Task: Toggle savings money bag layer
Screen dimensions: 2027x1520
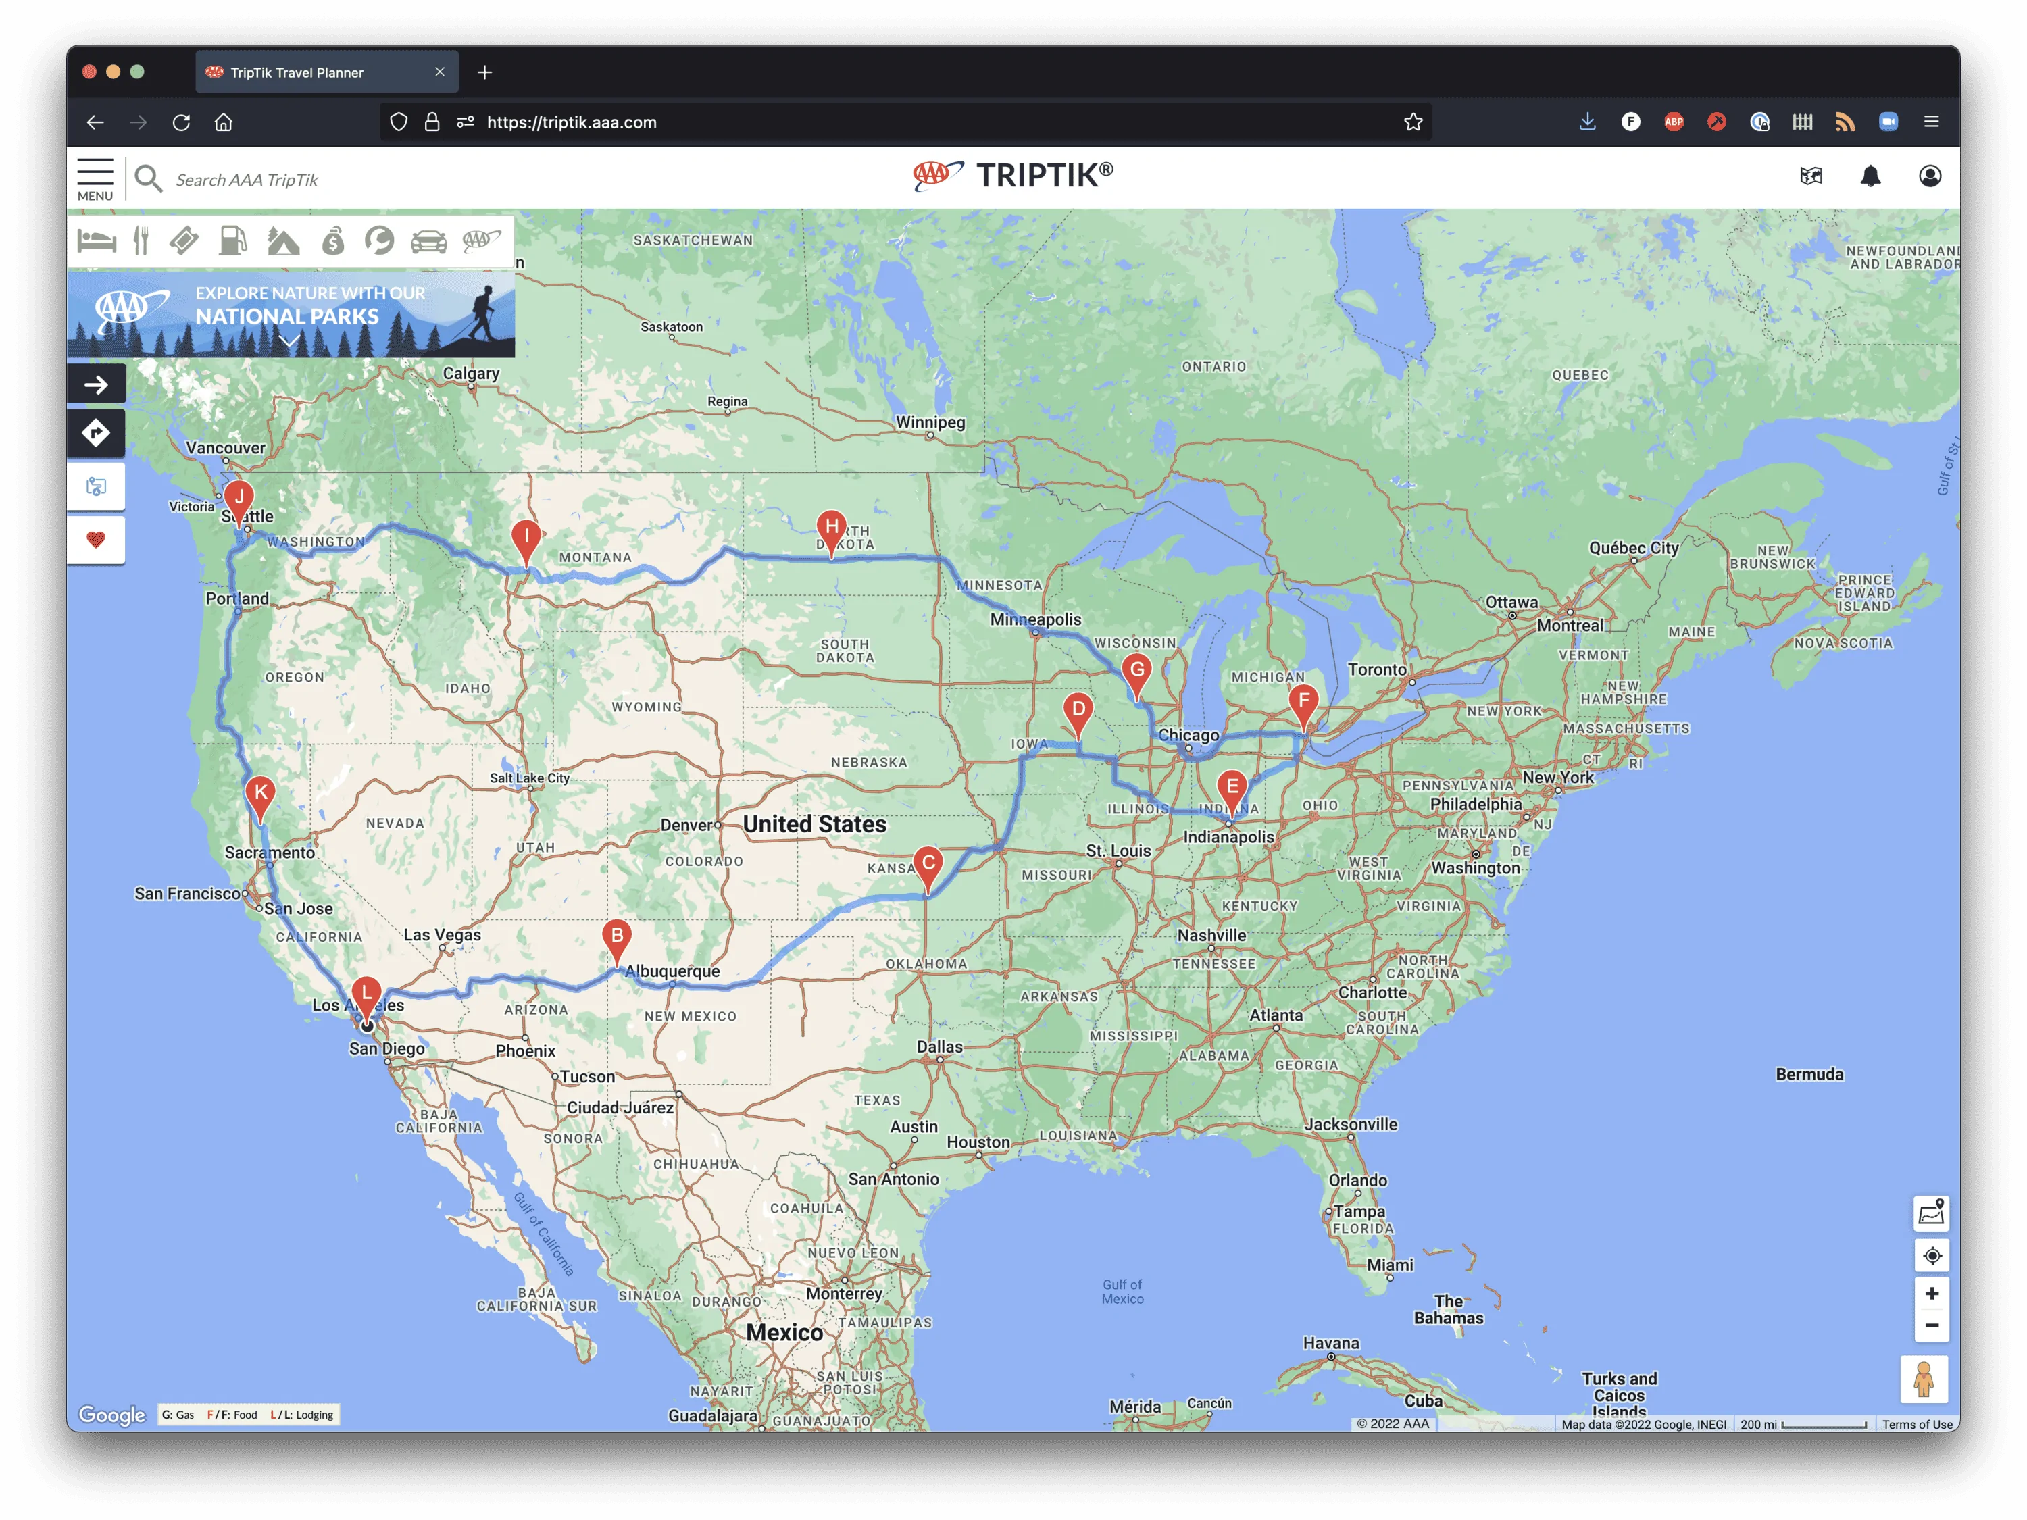Action: click(x=332, y=241)
